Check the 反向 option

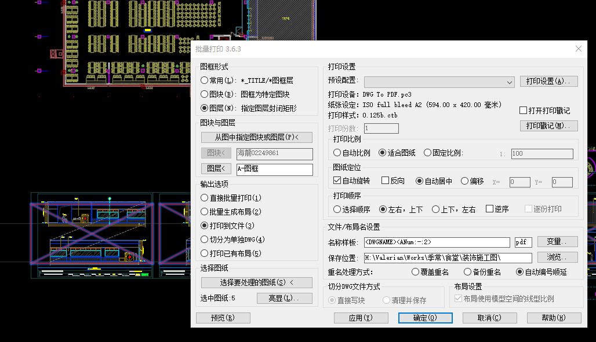coord(385,181)
